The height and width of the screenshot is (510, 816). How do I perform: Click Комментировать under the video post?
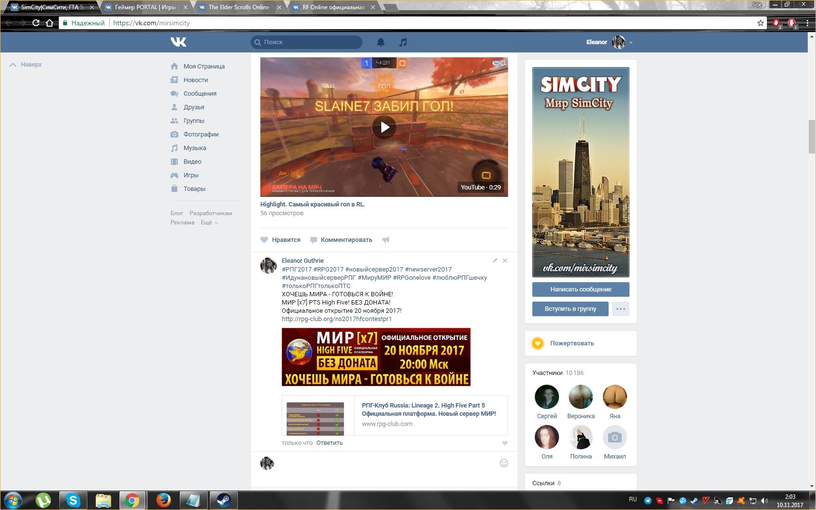coord(341,240)
